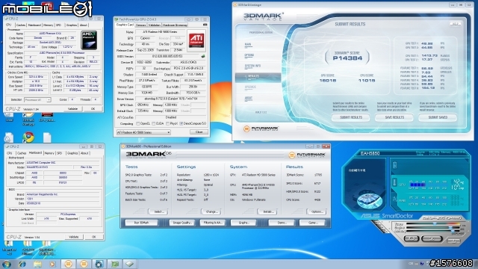The image size is (478, 269).
Task: Click Details button under System in 3DMark06
Action: (x=267, y=211)
